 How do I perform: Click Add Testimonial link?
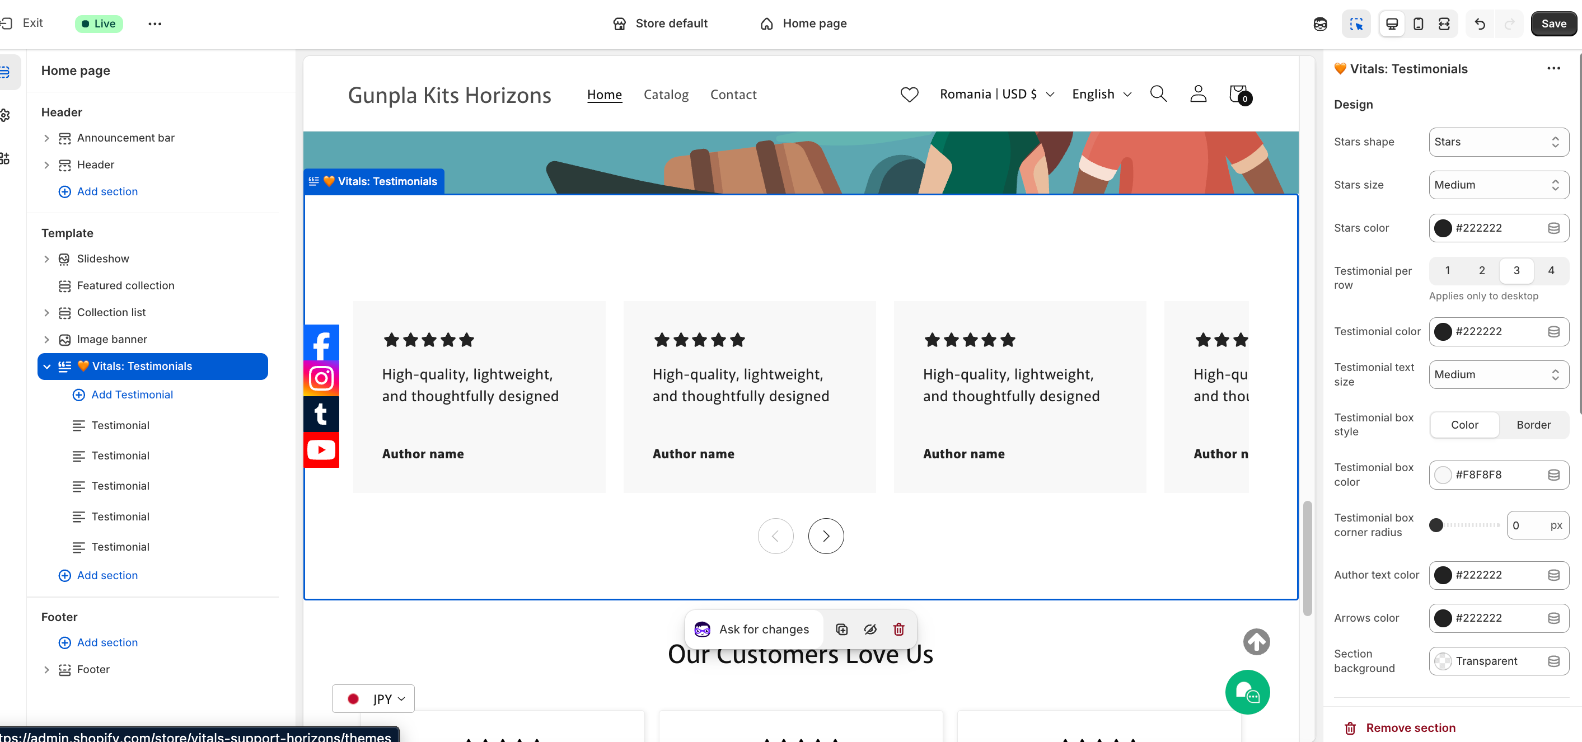pos(132,395)
